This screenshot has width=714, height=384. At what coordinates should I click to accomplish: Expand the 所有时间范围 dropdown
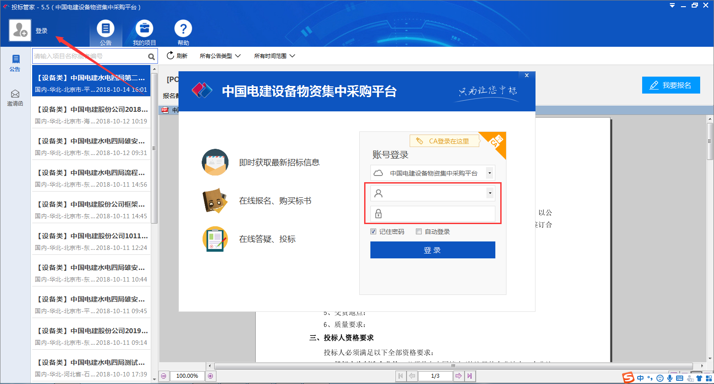[274, 56]
